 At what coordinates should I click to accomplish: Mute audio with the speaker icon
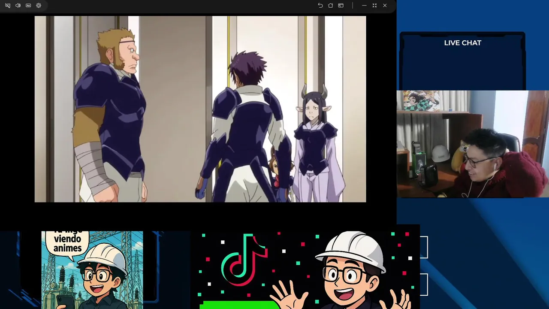point(18,6)
